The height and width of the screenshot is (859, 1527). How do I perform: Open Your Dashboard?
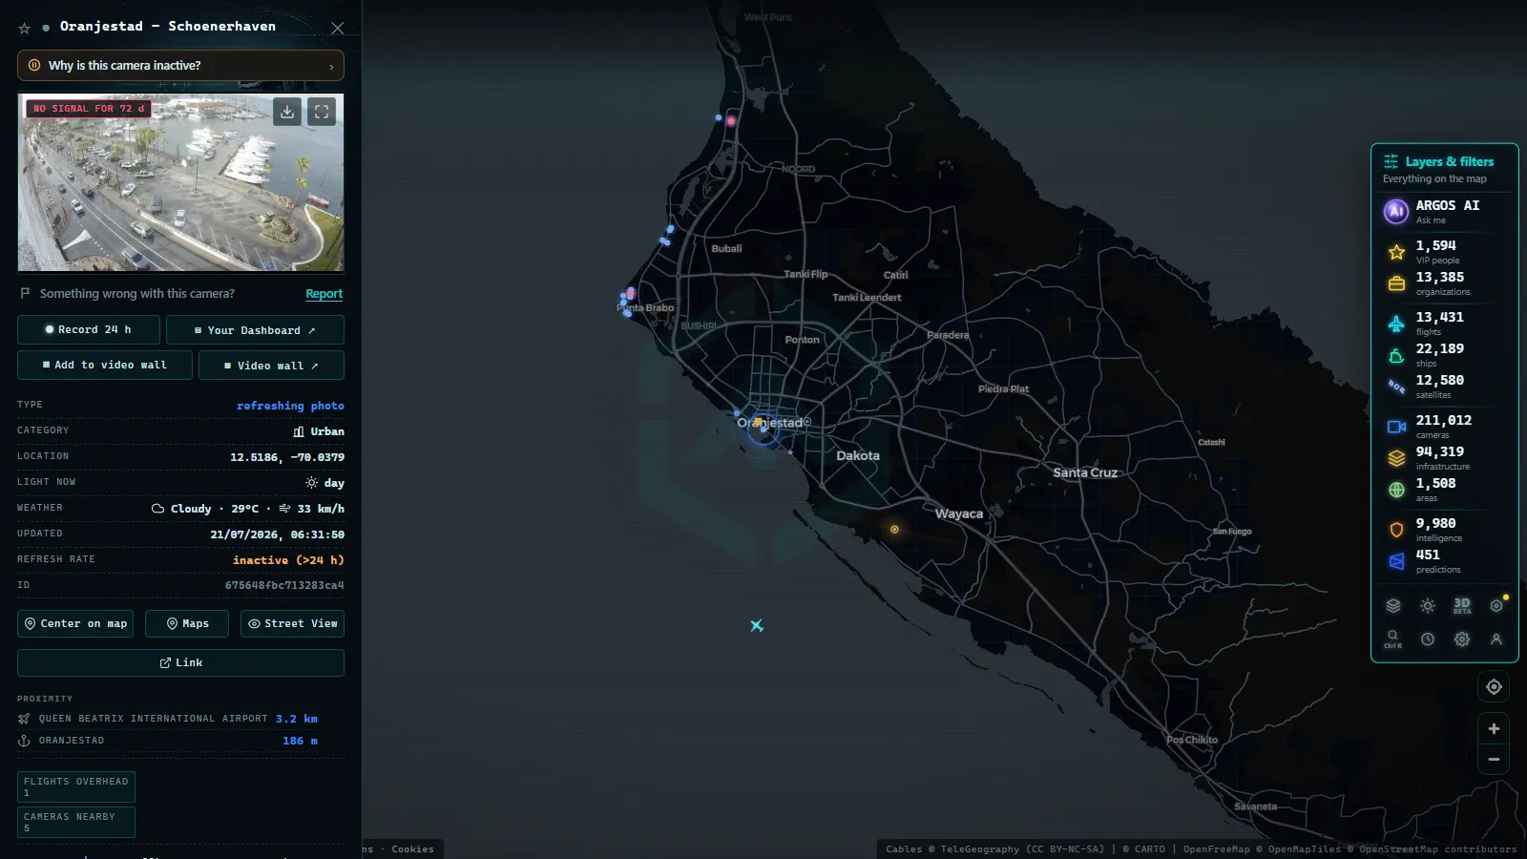tap(255, 330)
